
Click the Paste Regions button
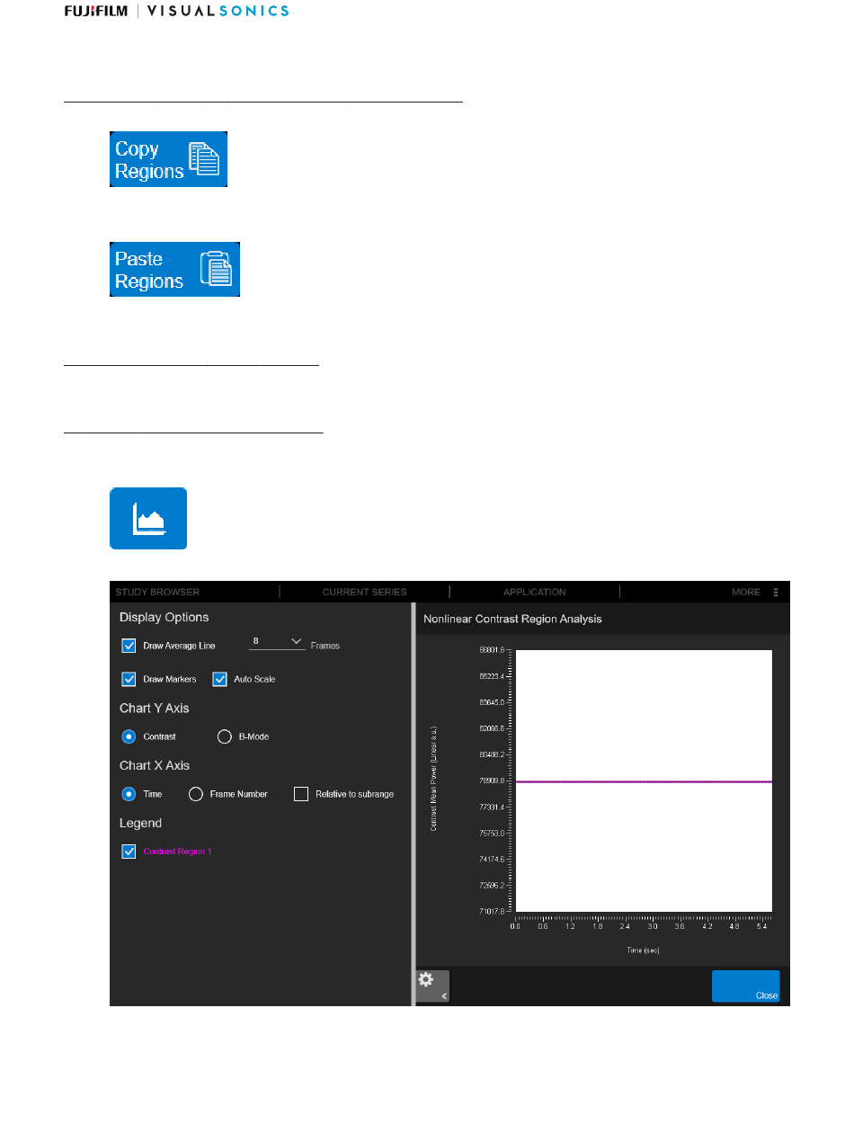point(174,269)
